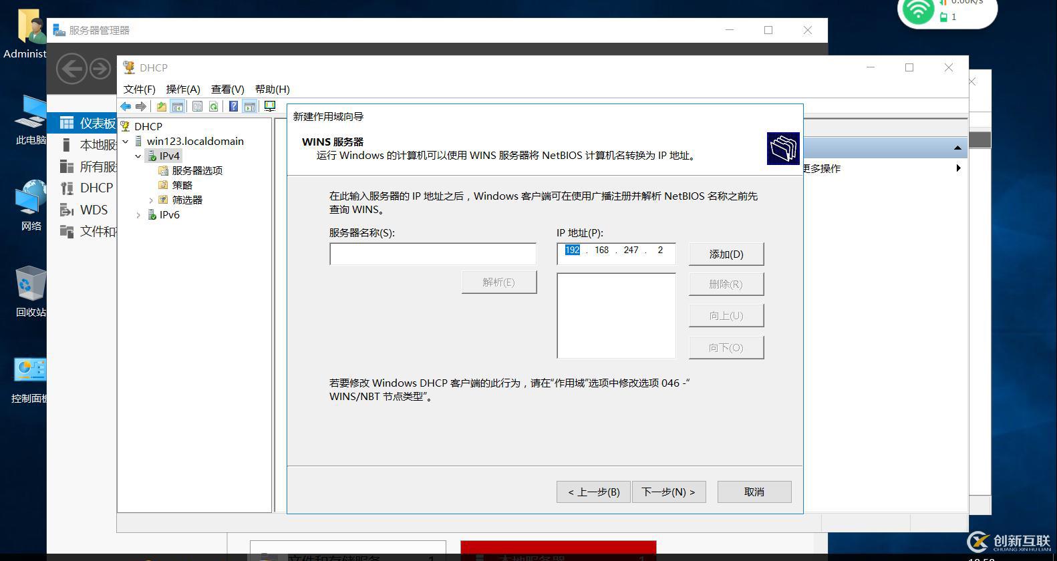The width and height of the screenshot is (1057, 561).
Task: Select win123.localdomain server in tree
Action: pyautogui.click(x=195, y=141)
